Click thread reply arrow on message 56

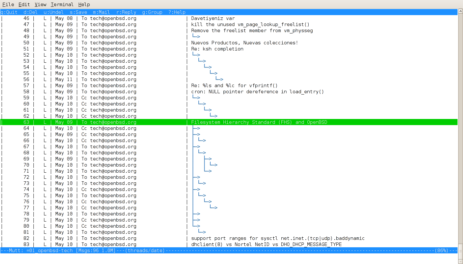coord(219,79)
